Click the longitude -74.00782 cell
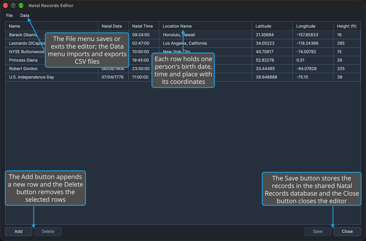 coord(313,51)
